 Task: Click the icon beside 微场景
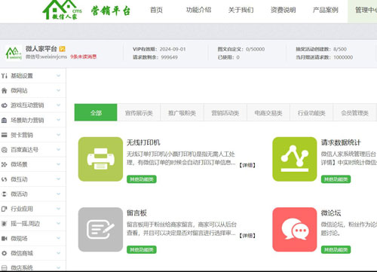point(5,164)
